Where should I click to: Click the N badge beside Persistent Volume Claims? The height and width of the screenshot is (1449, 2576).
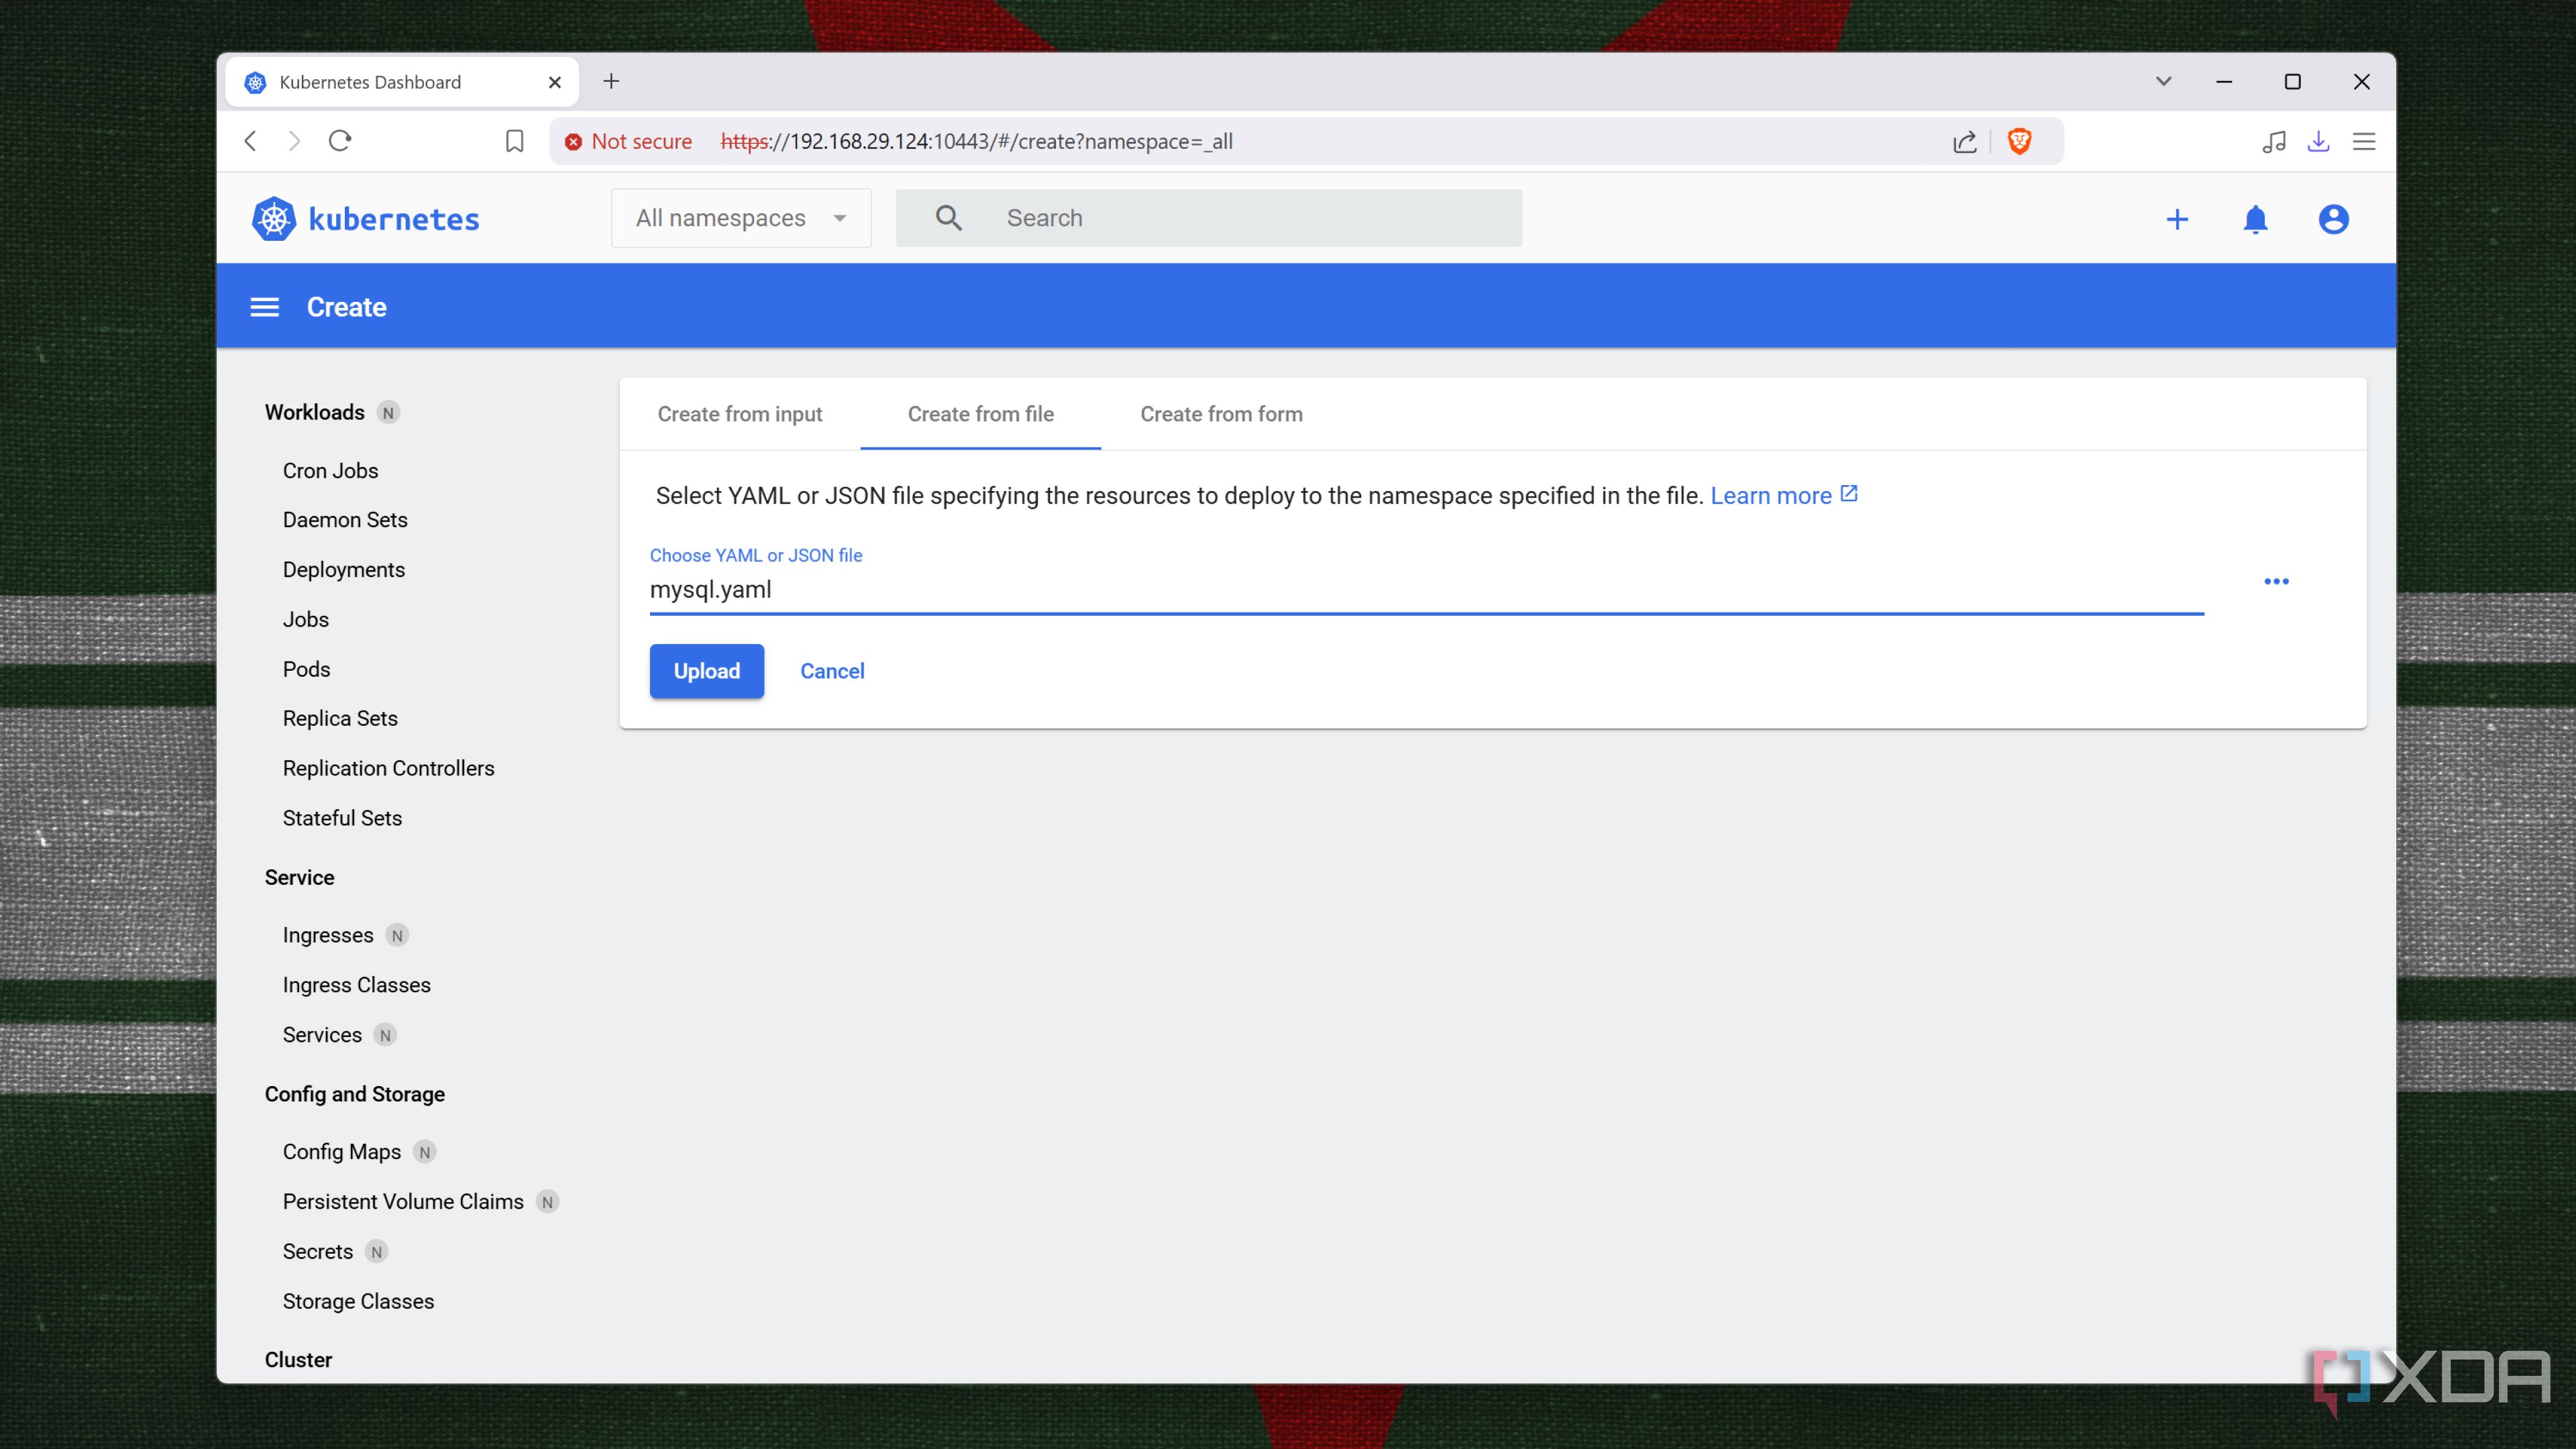[x=547, y=1202]
